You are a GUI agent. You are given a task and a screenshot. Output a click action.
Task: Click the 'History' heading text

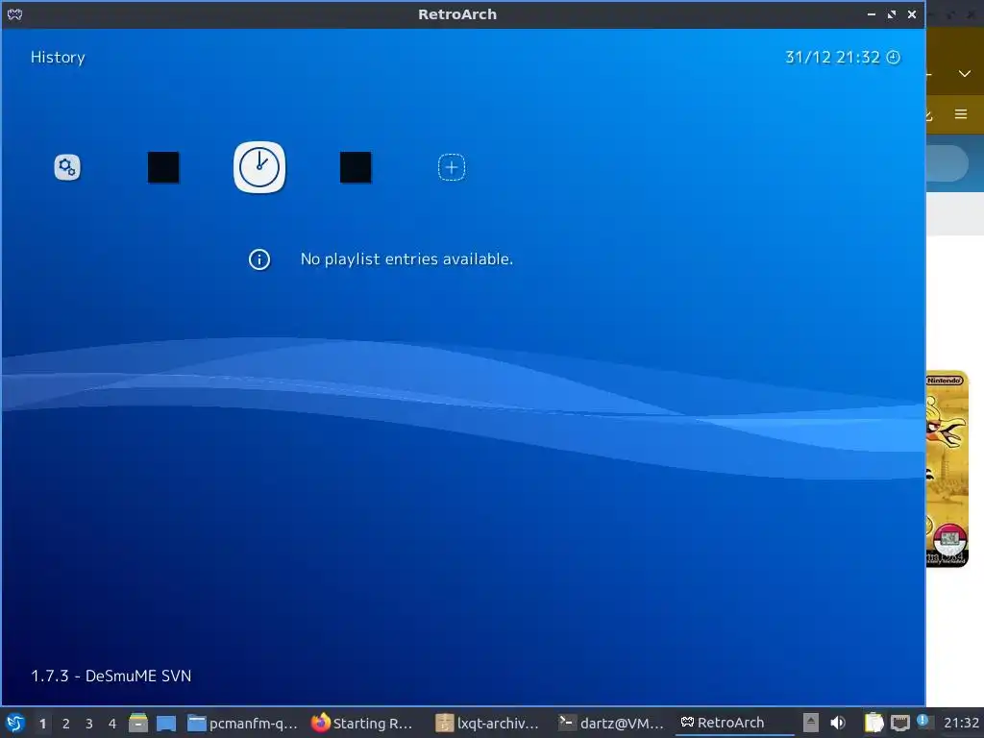[58, 58]
